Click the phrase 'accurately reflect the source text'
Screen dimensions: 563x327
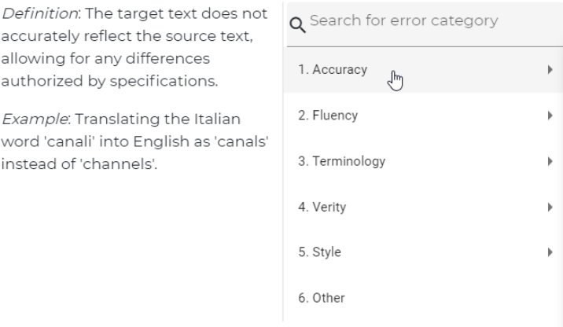(127, 36)
